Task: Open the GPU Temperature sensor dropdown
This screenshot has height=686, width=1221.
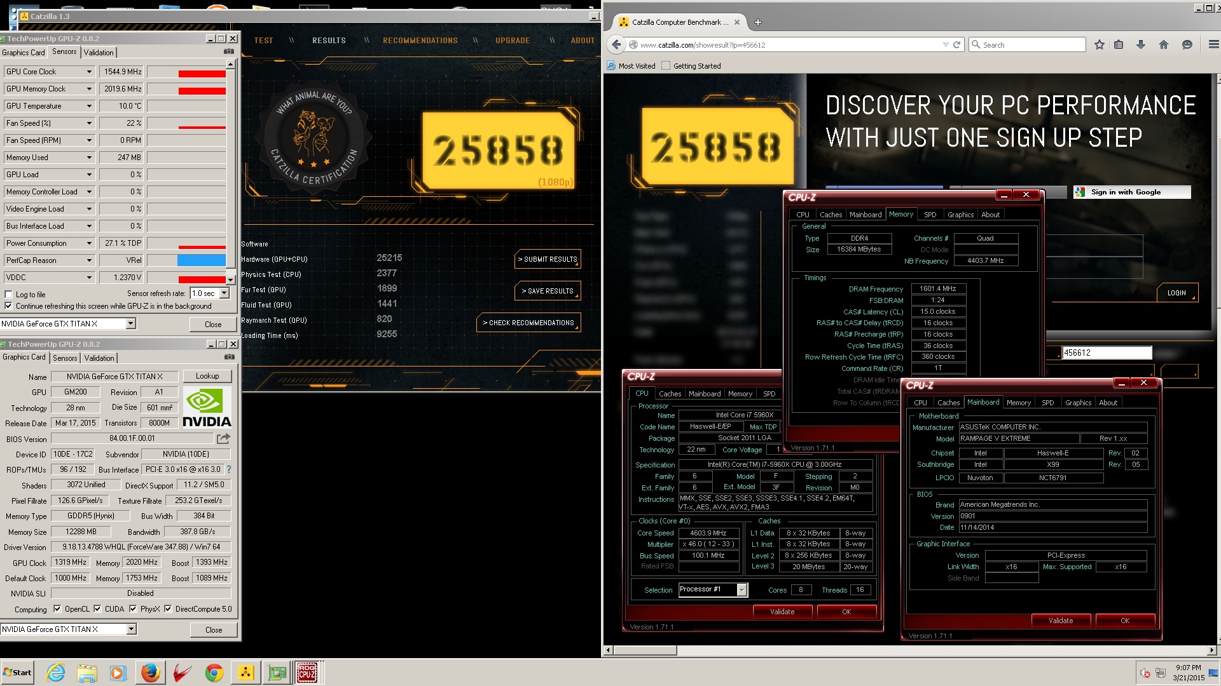Action: pos(89,106)
